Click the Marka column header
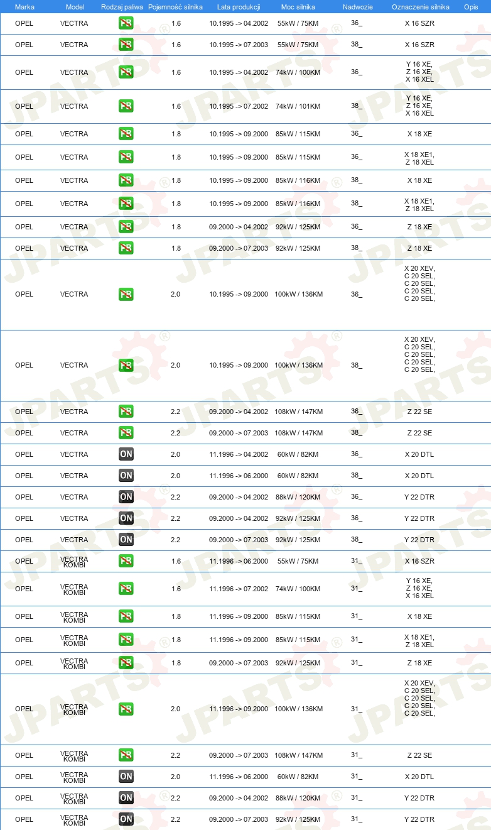The height and width of the screenshot is (830, 491). (24, 6)
